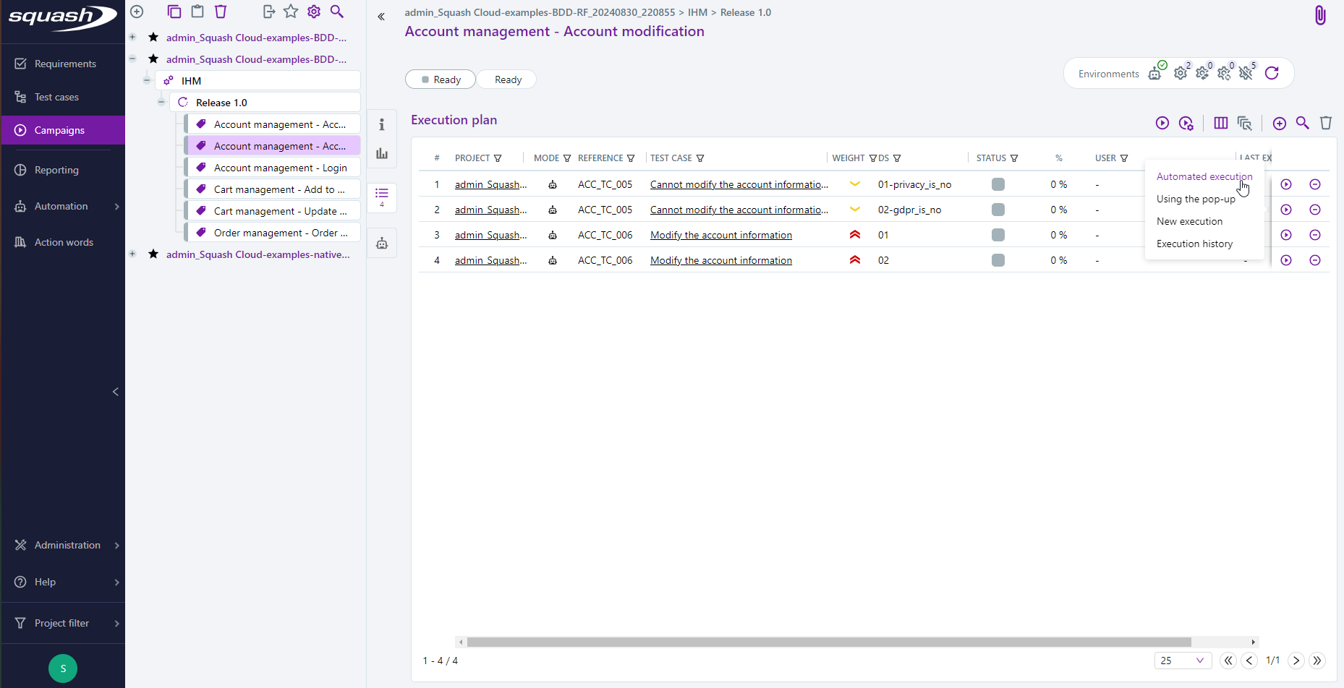
Task: Select New execution from the context menu
Action: pyautogui.click(x=1190, y=220)
